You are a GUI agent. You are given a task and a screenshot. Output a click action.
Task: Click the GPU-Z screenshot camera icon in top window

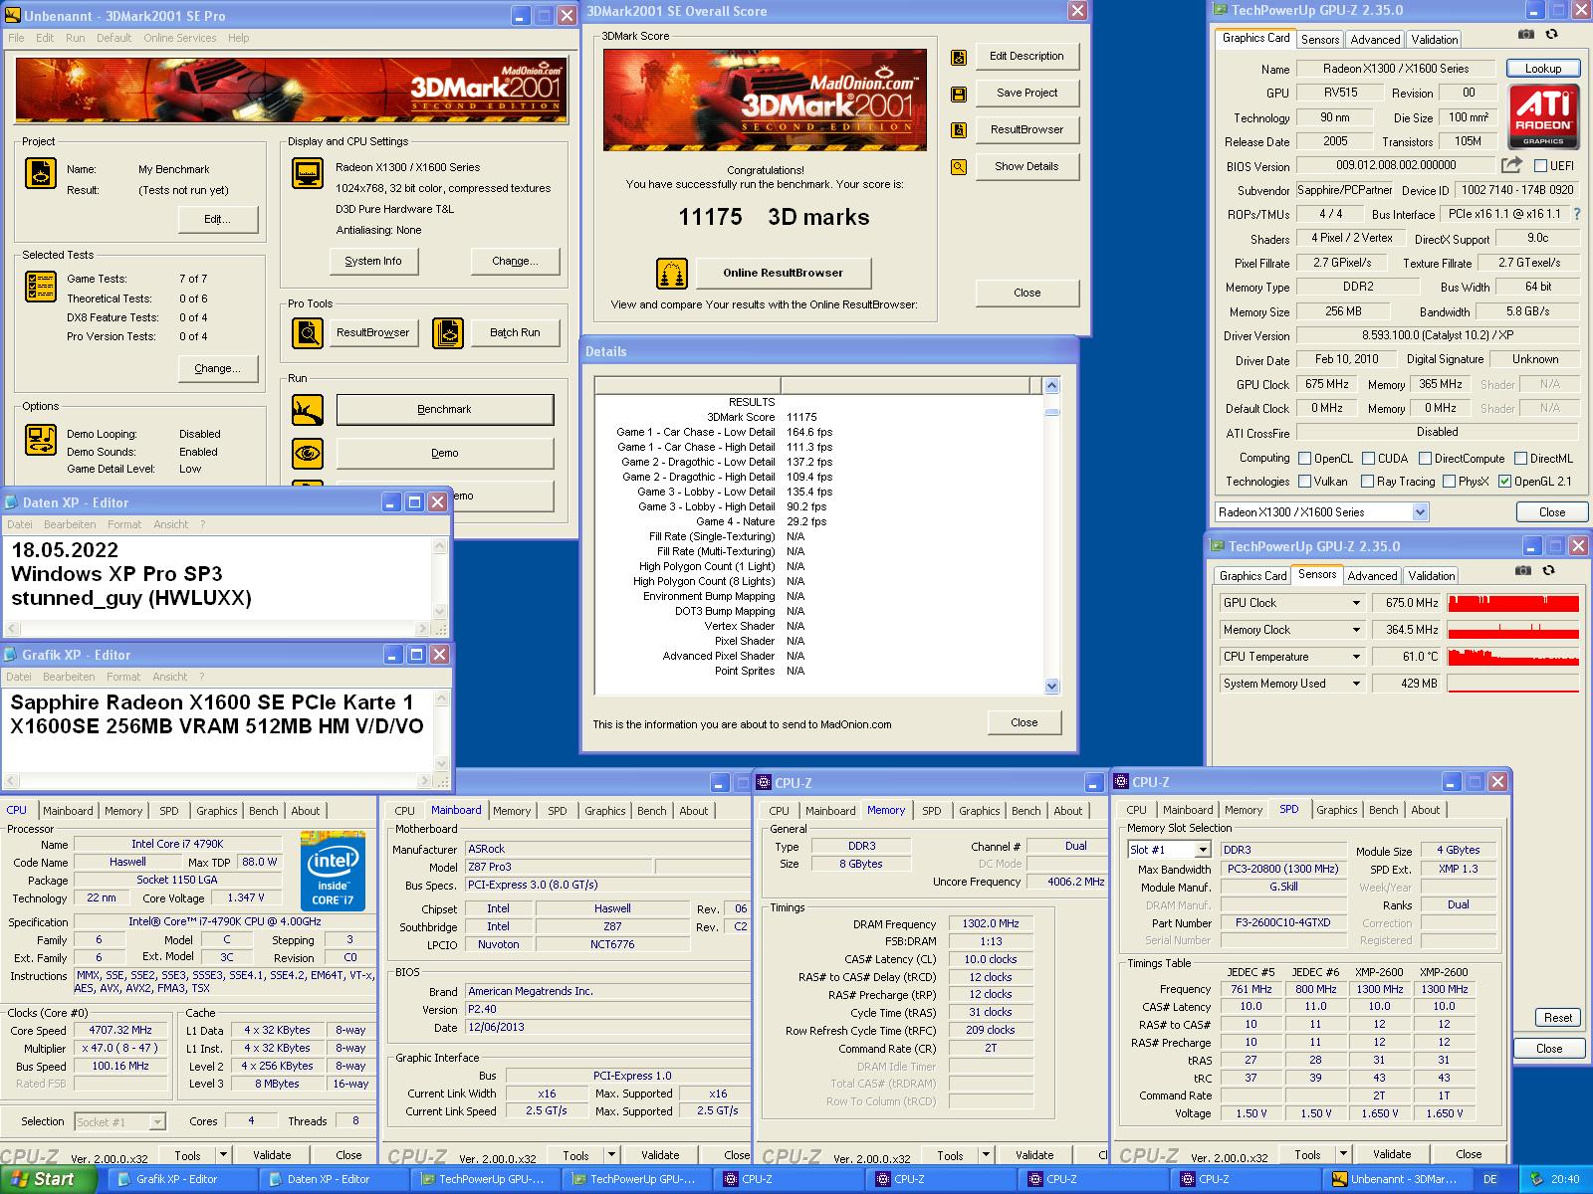click(x=1526, y=34)
